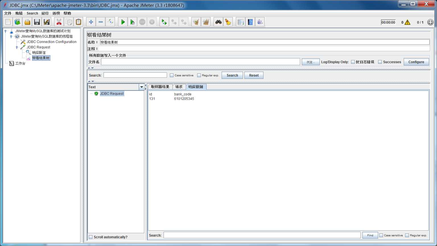The image size is (437, 246).
Task: Open the 帮助 menu
Action: [67, 13]
